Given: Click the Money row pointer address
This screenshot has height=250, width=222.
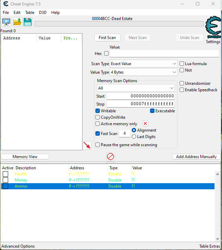Looking at the screenshot, I should pyautogui.click(x=79, y=180).
